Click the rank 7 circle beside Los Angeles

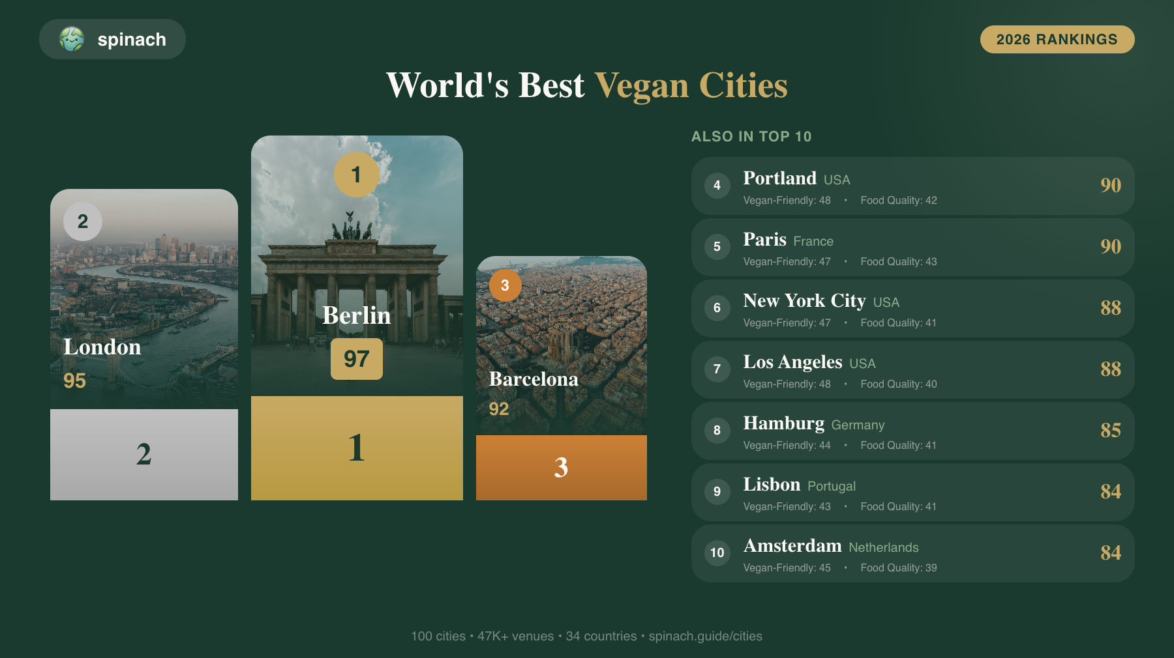coord(717,369)
